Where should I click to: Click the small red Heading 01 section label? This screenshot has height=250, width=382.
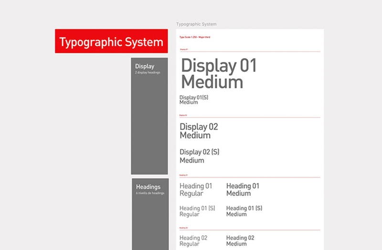click(184, 175)
